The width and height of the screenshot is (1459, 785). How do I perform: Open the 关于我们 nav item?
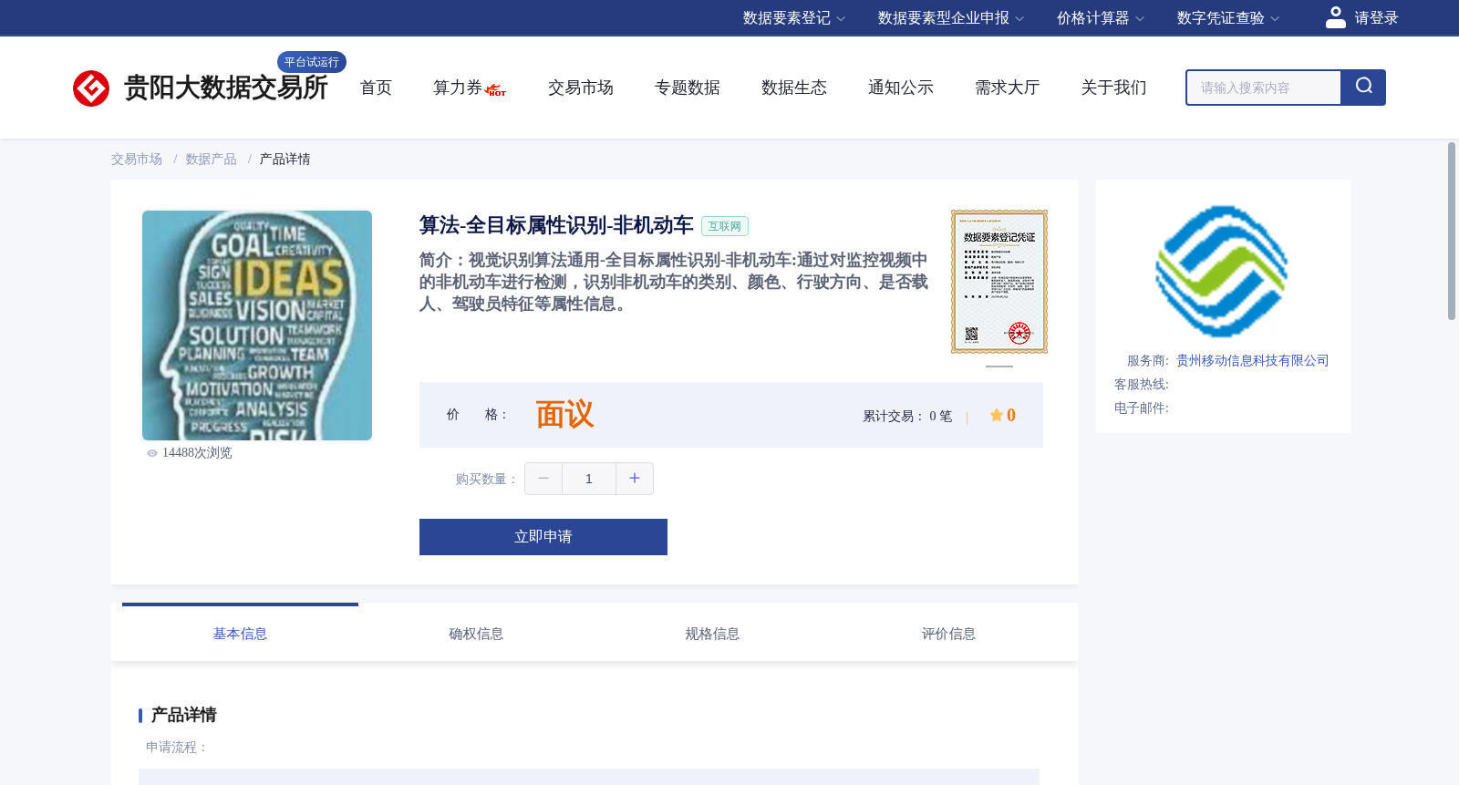[1114, 88]
